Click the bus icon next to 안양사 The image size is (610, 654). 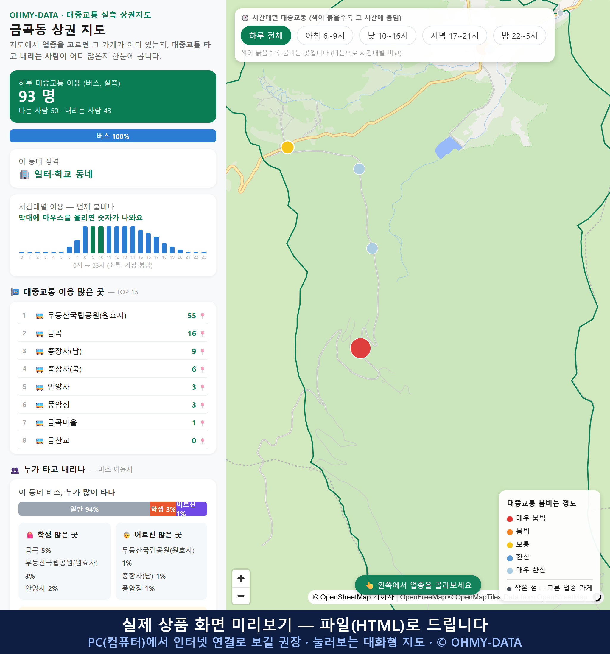click(39, 387)
